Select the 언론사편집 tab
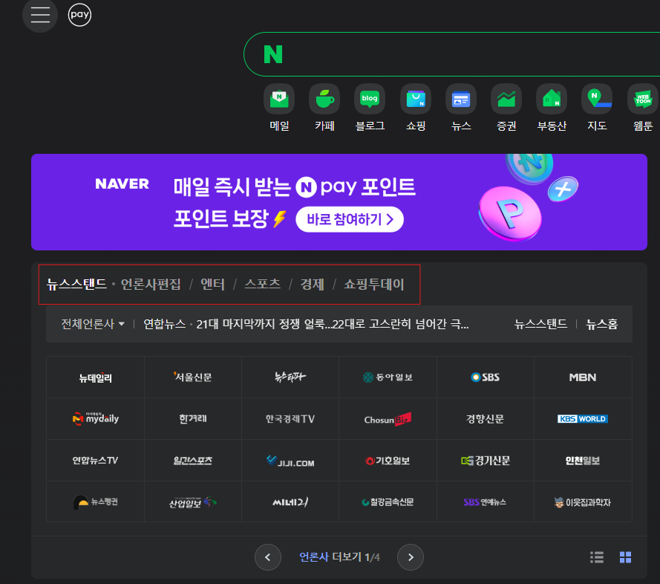The width and height of the screenshot is (660, 584). coord(151,285)
